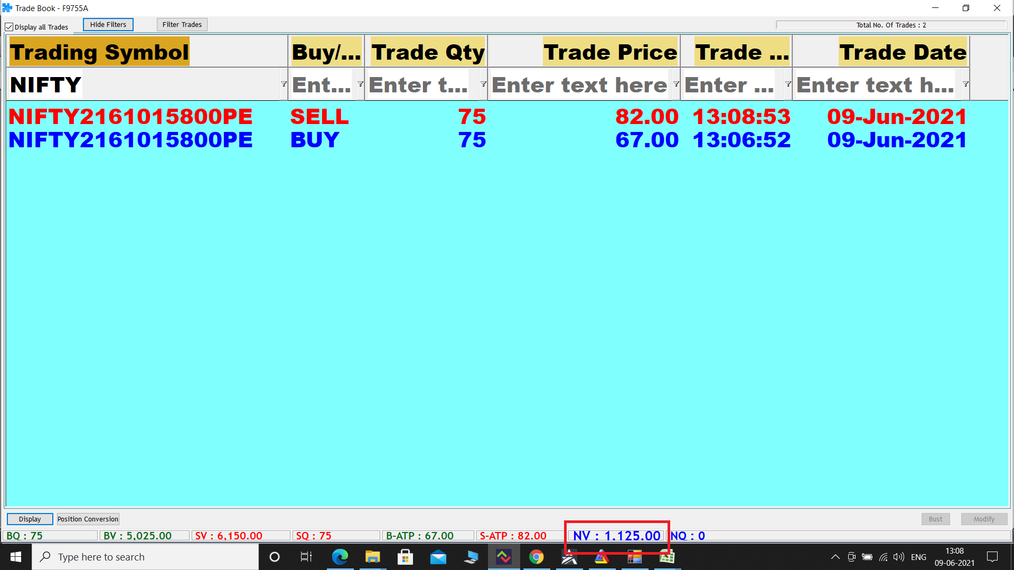This screenshot has height=570, width=1014.
Task: Click the SELL trade price 82.00
Action: click(646, 117)
